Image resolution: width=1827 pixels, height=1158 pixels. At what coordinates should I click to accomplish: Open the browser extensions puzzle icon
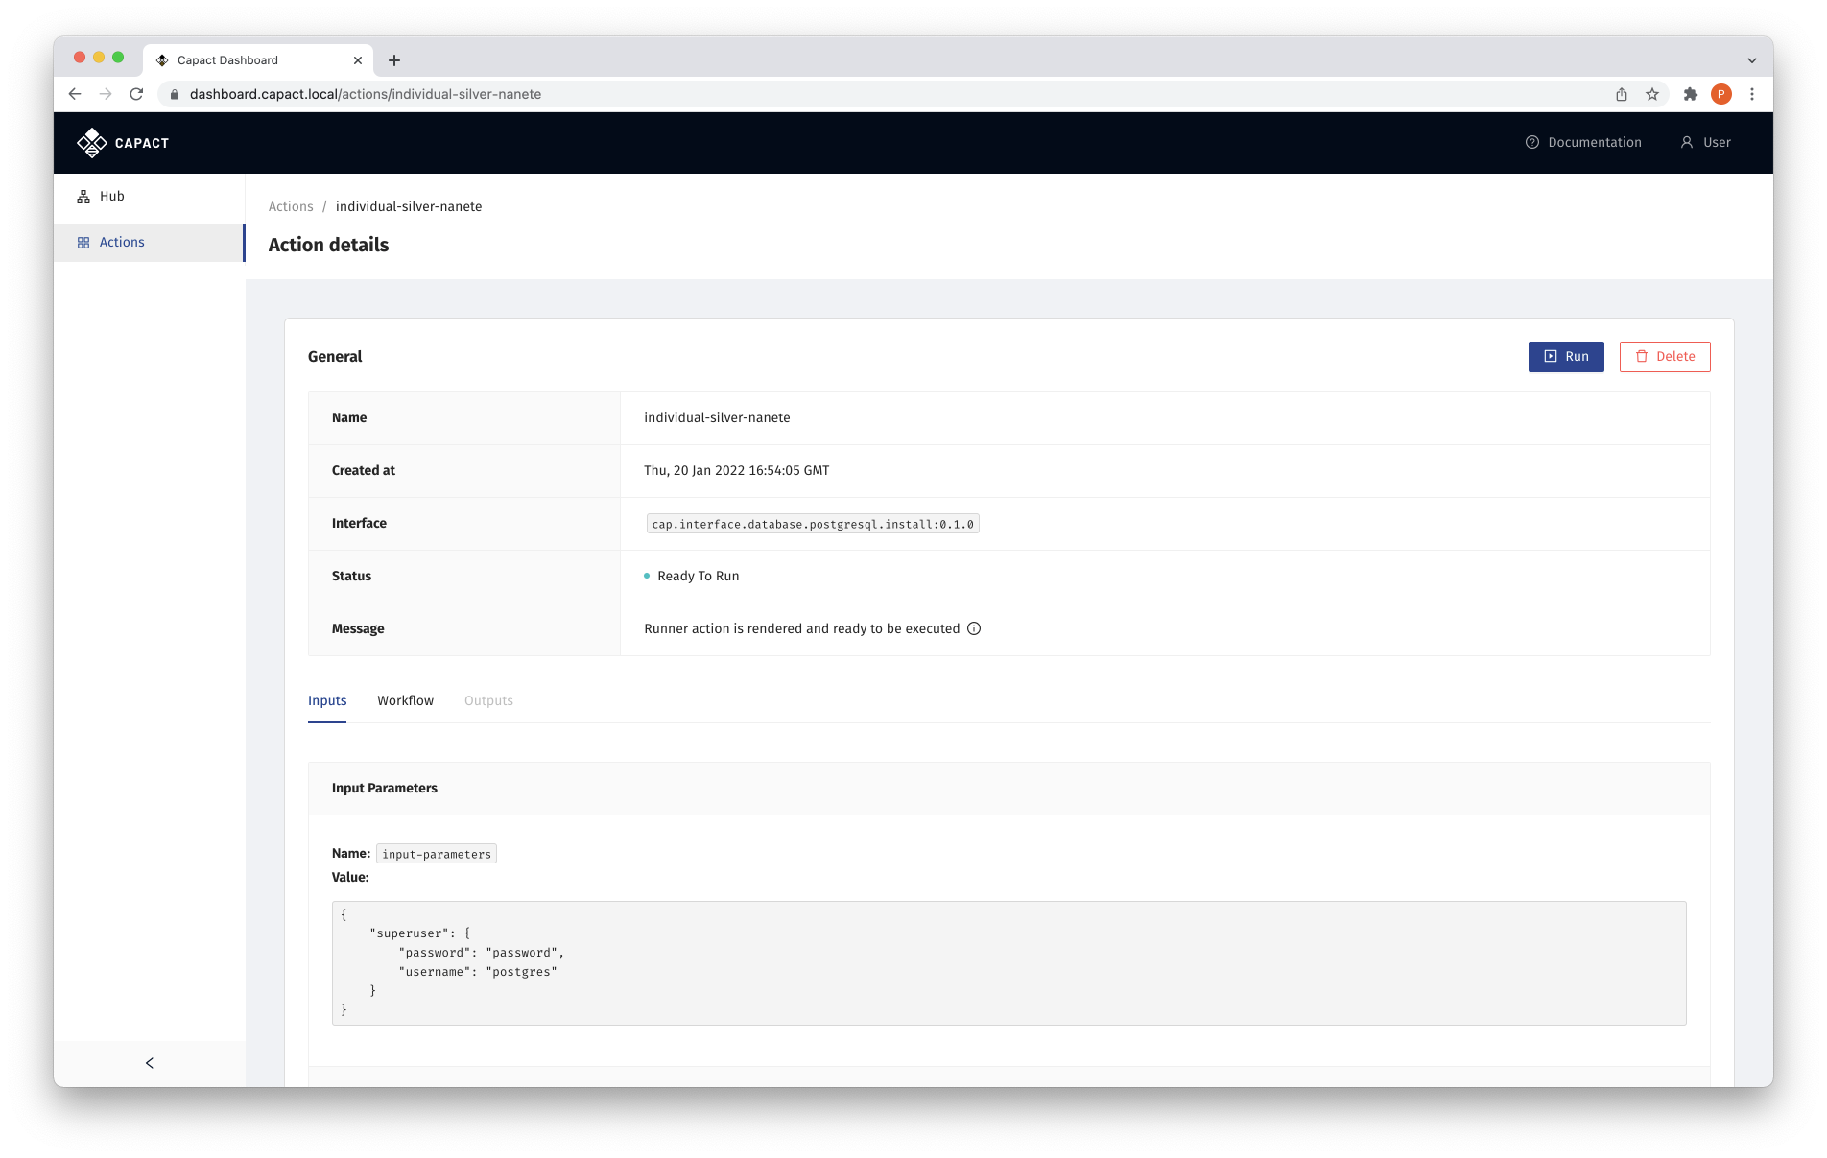[x=1691, y=94]
